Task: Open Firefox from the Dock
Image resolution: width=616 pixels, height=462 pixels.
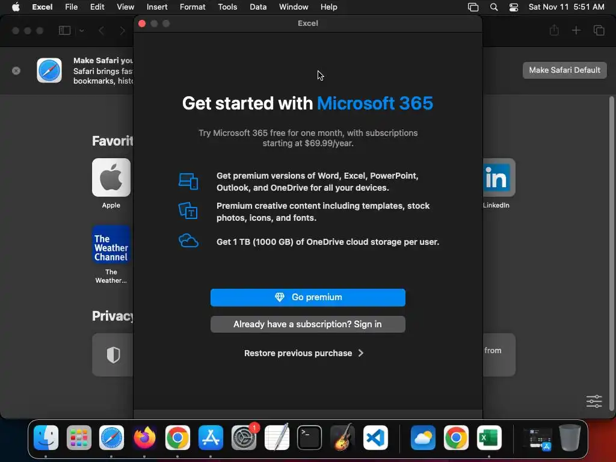Action: (144, 438)
